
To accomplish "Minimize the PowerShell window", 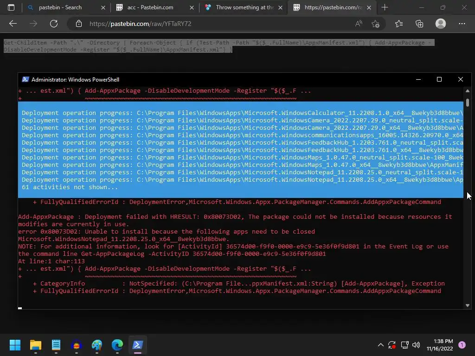I will click(x=418, y=79).
